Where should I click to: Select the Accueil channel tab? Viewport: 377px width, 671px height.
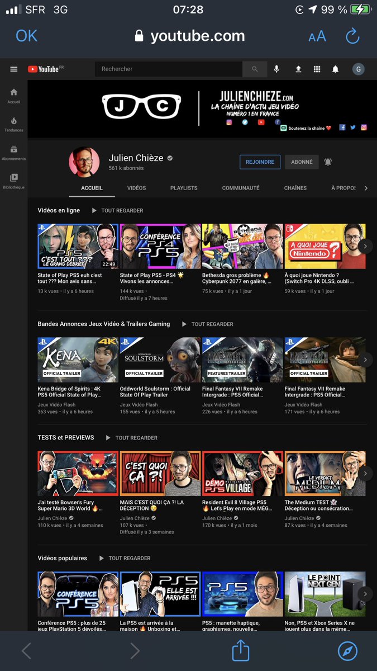[92, 188]
